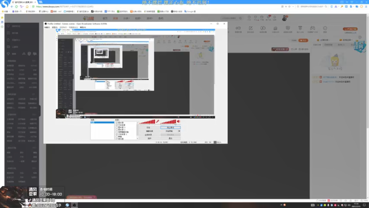Toggle the 图片源 2 source checkbox
This screenshot has width=369, height=208.
117,130
